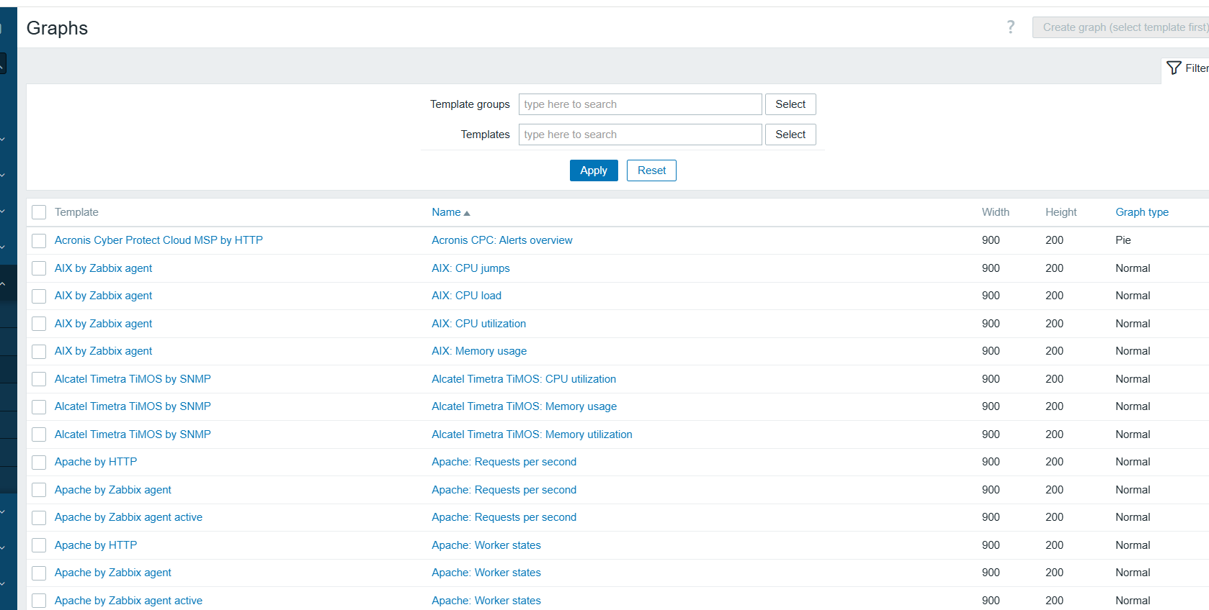This screenshot has width=1209, height=610.
Task: Click the Create graph button
Action: [x=1121, y=27]
